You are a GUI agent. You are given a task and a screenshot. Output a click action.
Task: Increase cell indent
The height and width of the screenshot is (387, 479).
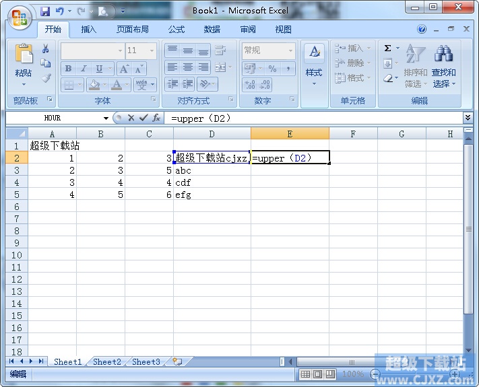click(x=188, y=84)
